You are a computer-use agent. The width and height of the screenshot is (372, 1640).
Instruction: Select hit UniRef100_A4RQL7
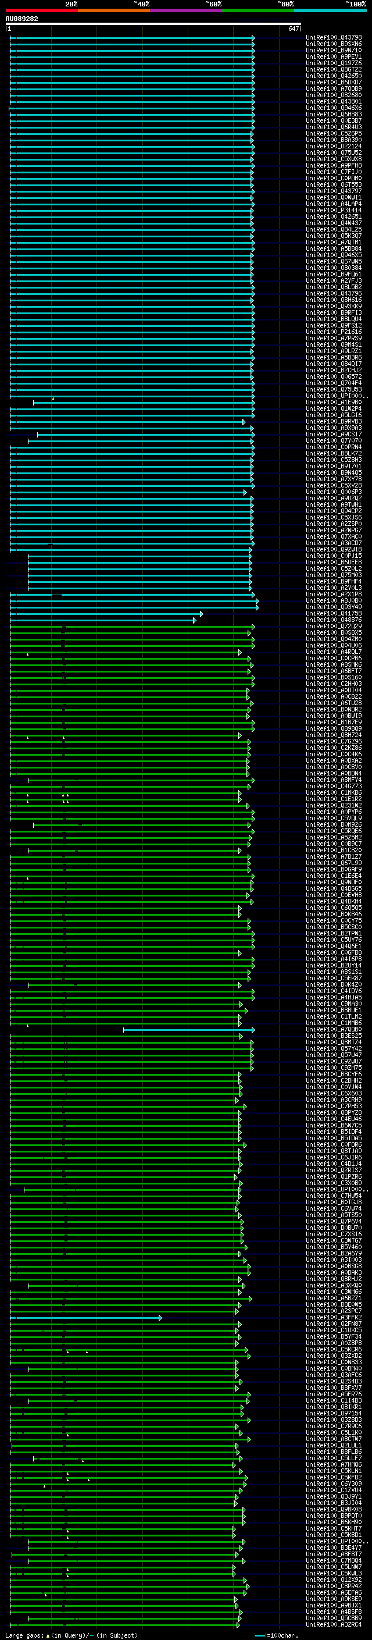click(x=334, y=652)
